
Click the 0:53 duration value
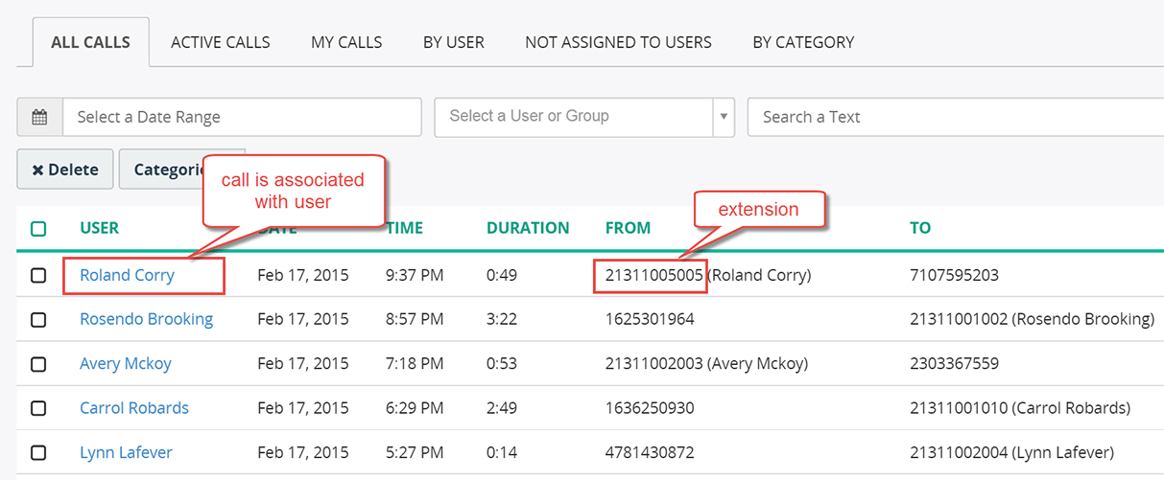click(502, 363)
